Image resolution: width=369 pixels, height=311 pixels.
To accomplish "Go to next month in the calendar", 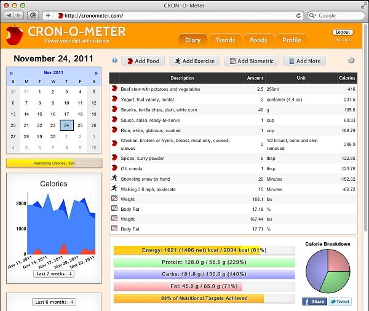I will (x=96, y=73).
